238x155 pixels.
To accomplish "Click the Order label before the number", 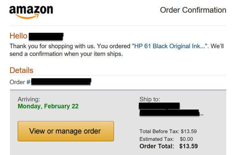I will coord(17,82).
